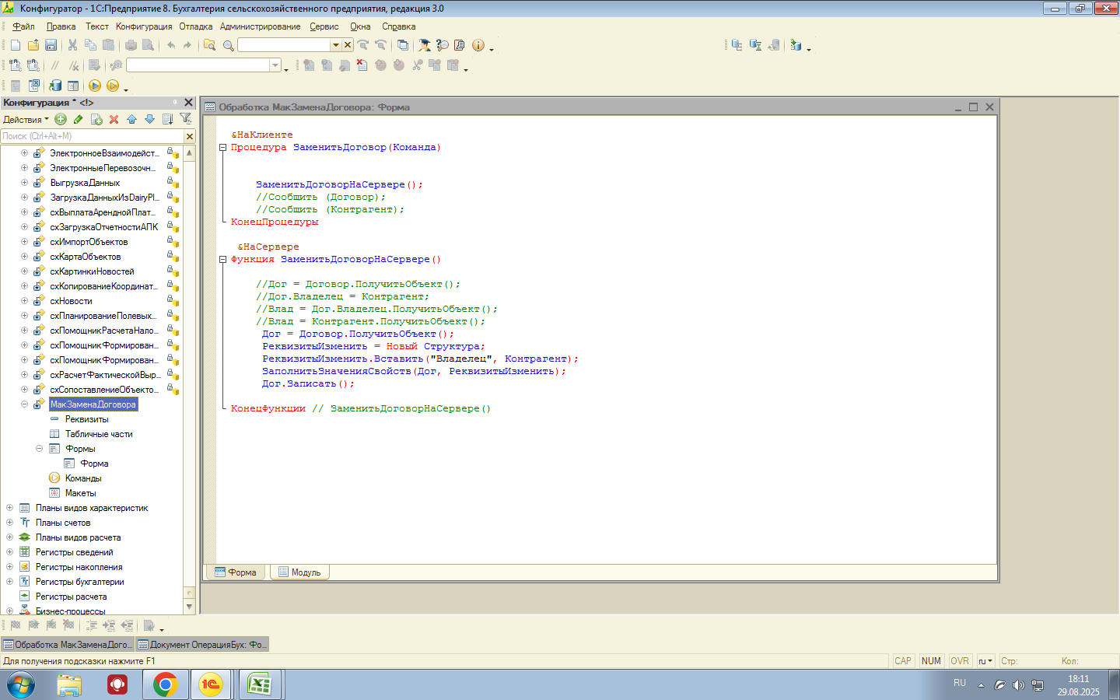The height and width of the screenshot is (700, 1120).
Task: Save with the floppy disk icon
Action: 51,45
